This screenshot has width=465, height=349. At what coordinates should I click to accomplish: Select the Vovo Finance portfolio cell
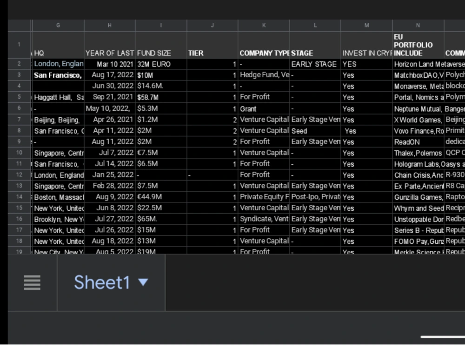[x=418, y=131]
